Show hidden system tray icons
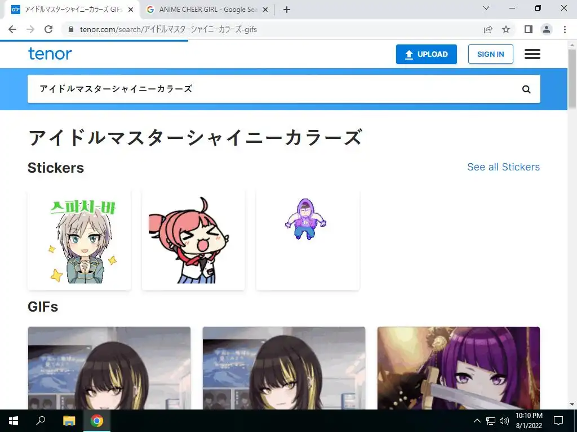 click(477, 421)
